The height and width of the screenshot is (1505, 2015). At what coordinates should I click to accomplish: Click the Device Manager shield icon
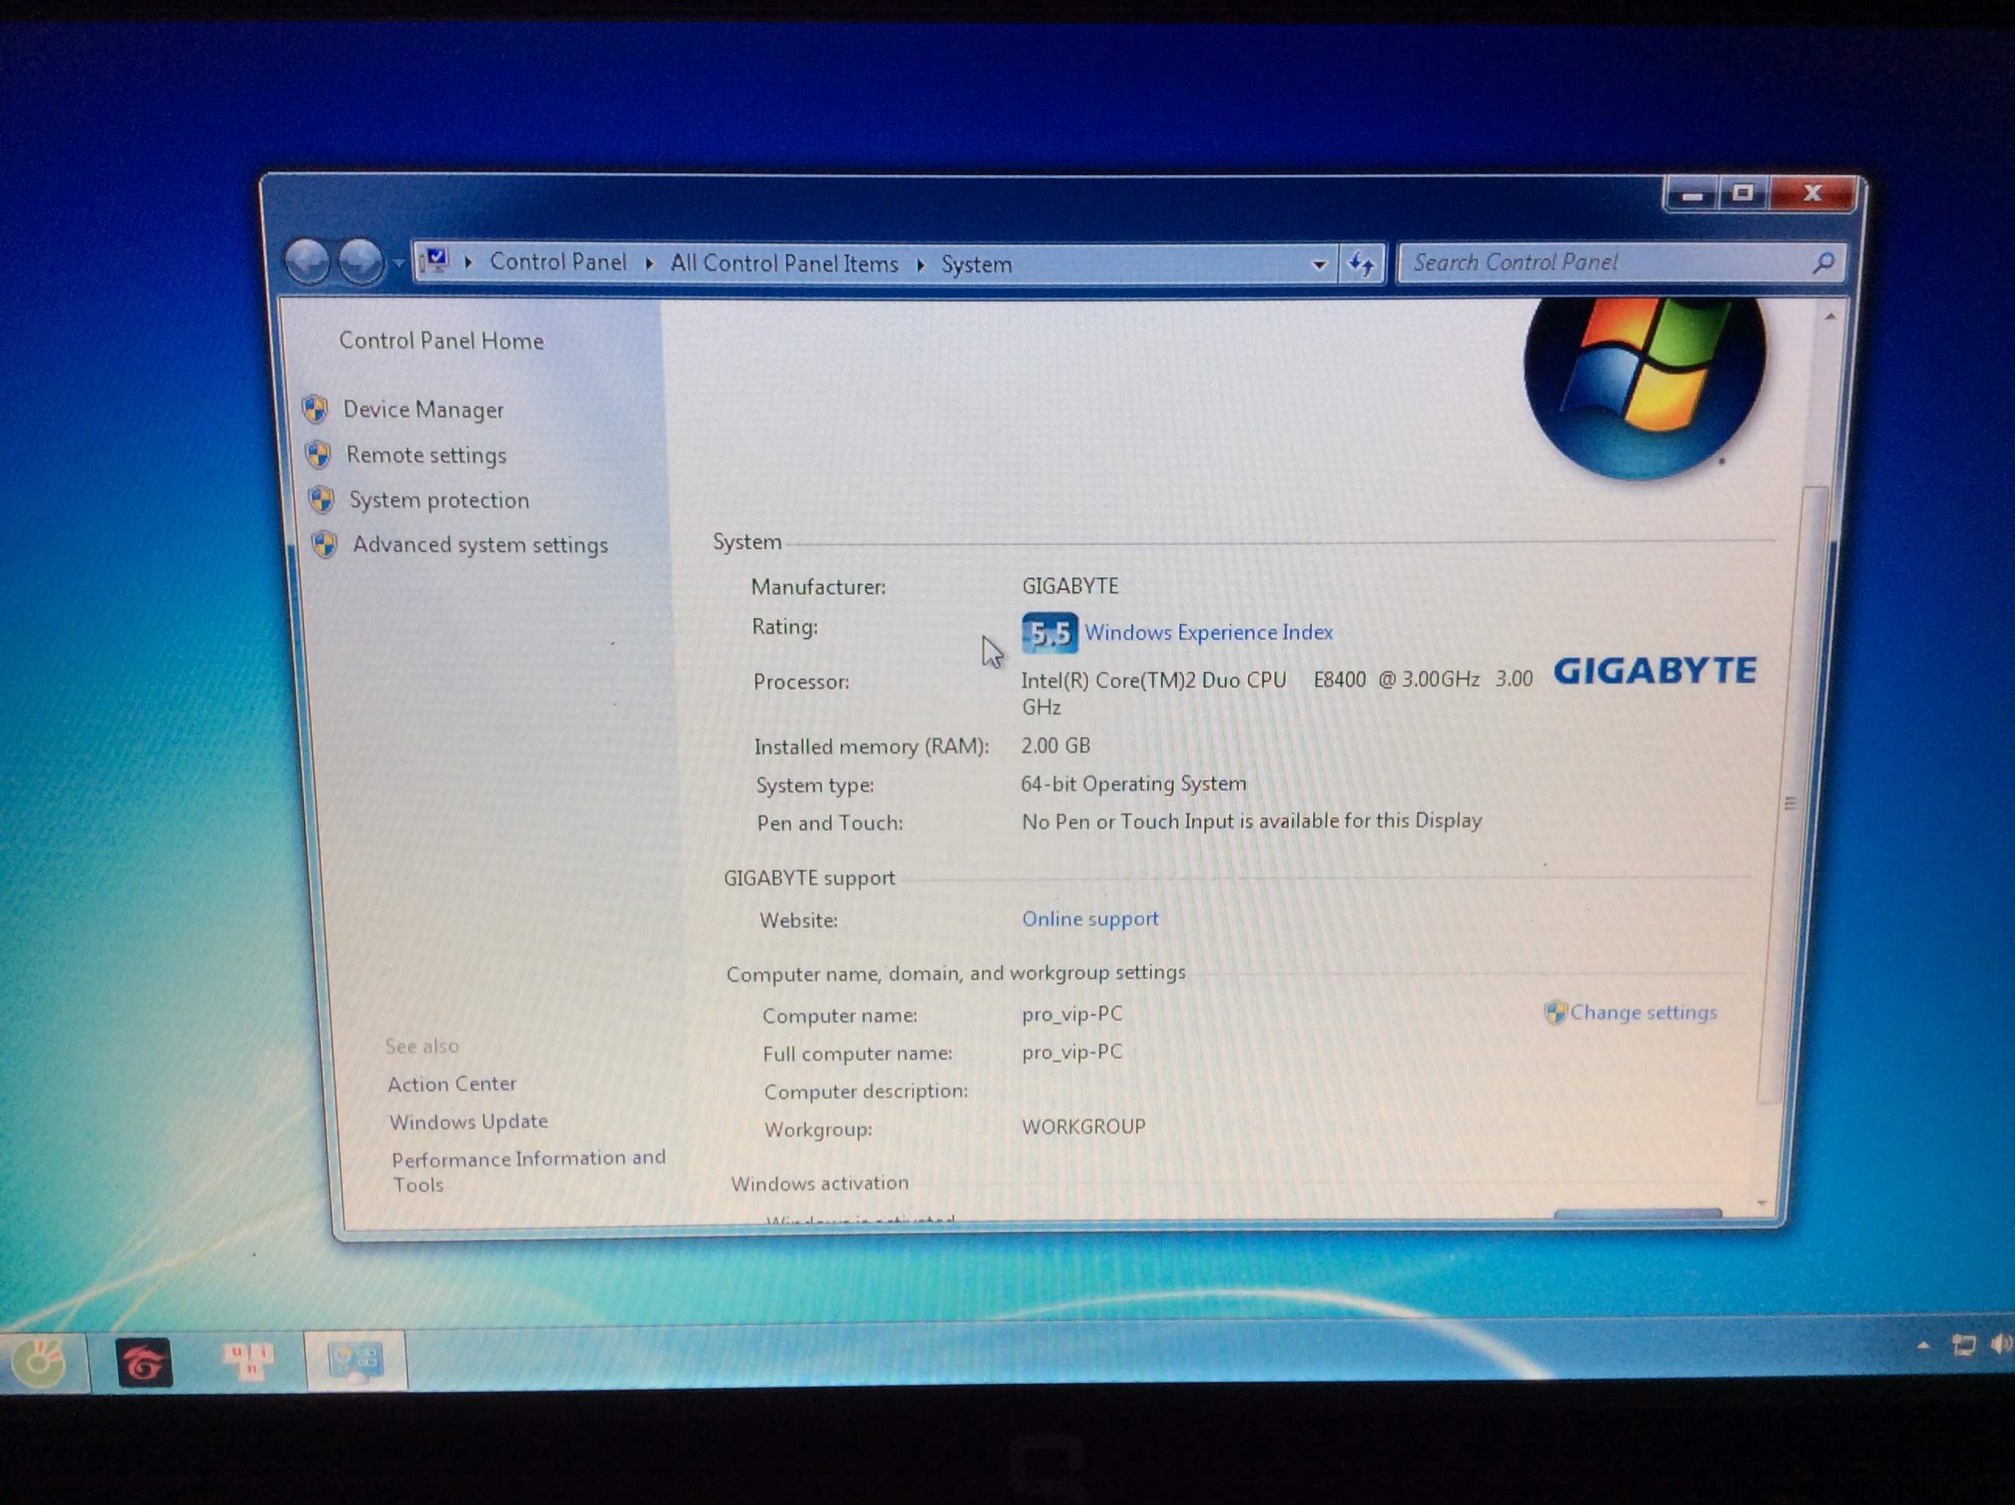tap(315, 410)
